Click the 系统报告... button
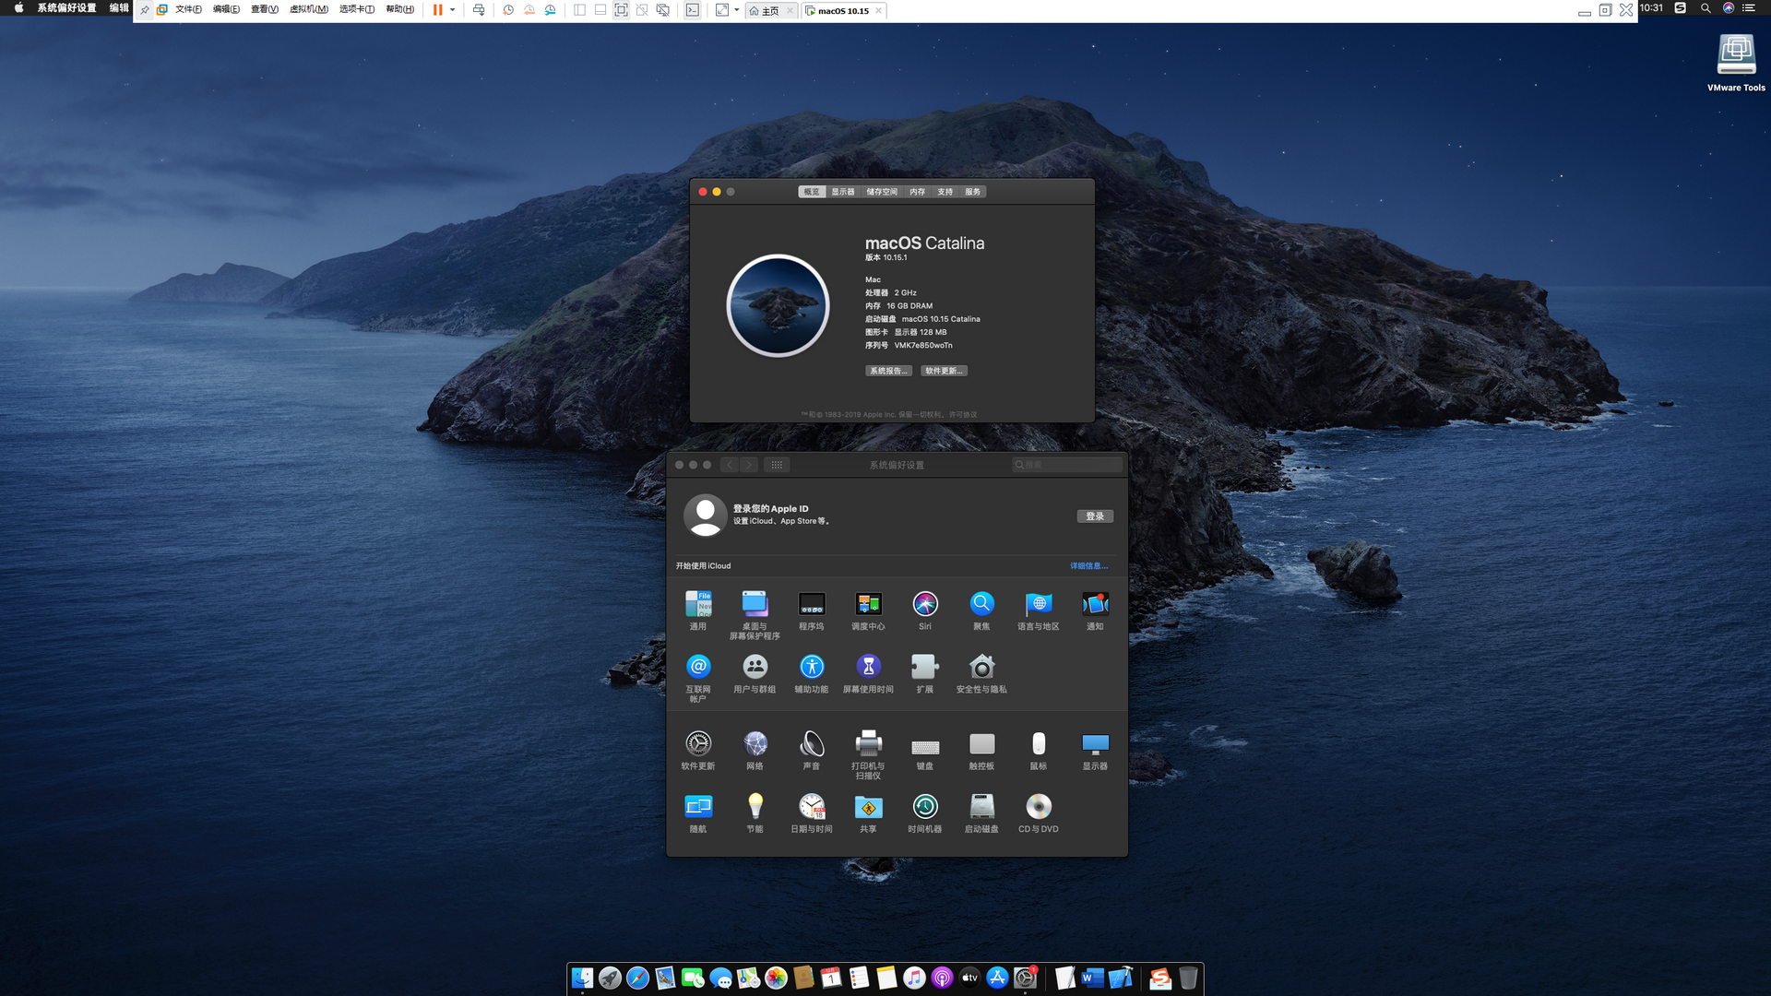 click(889, 371)
